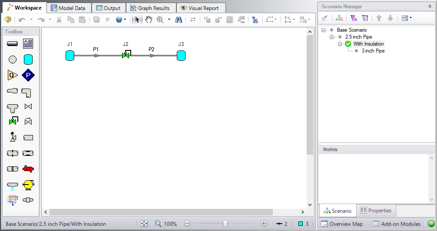
Task: Collapse the 2.5 inch Pipe scenario node
Action: (x=332, y=37)
